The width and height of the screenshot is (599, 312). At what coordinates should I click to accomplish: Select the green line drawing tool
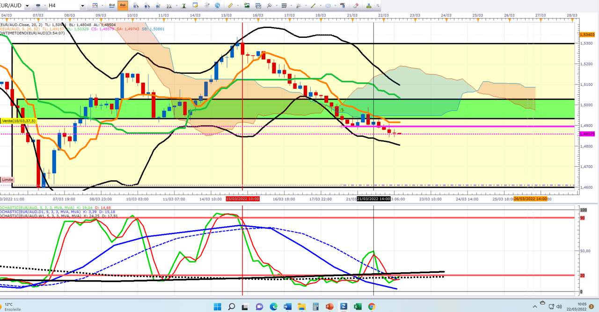pyautogui.click(x=313, y=6)
